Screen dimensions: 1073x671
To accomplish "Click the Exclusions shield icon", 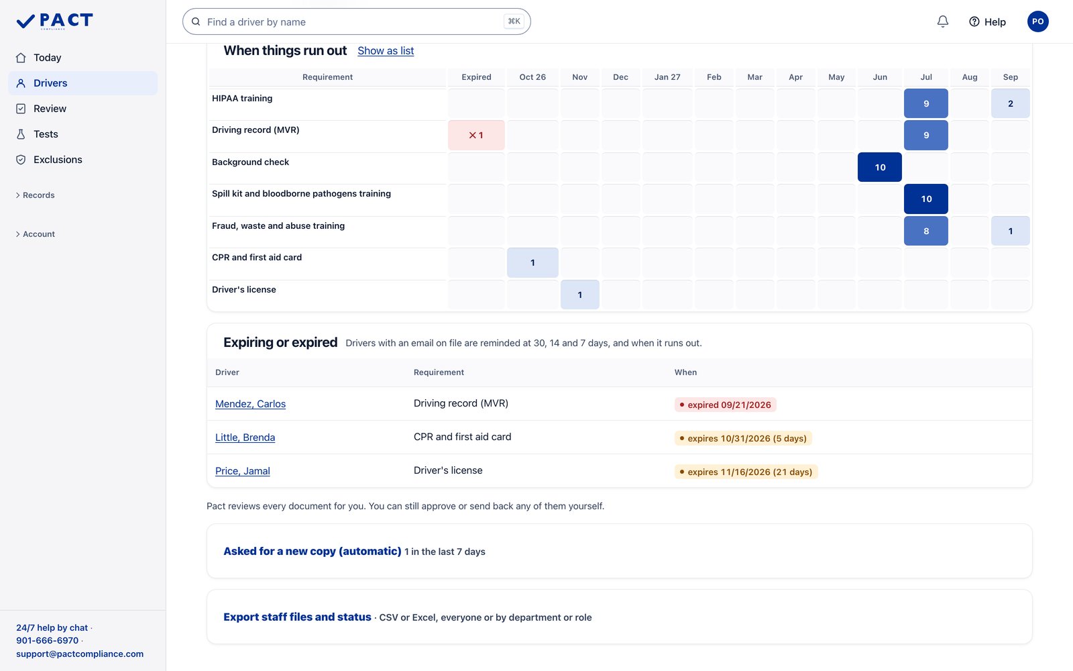I will pos(21,160).
